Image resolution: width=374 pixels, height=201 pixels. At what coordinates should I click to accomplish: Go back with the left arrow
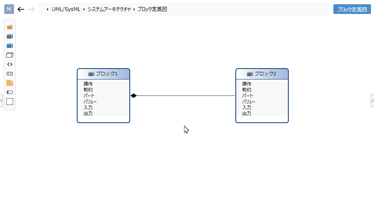(21, 9)
